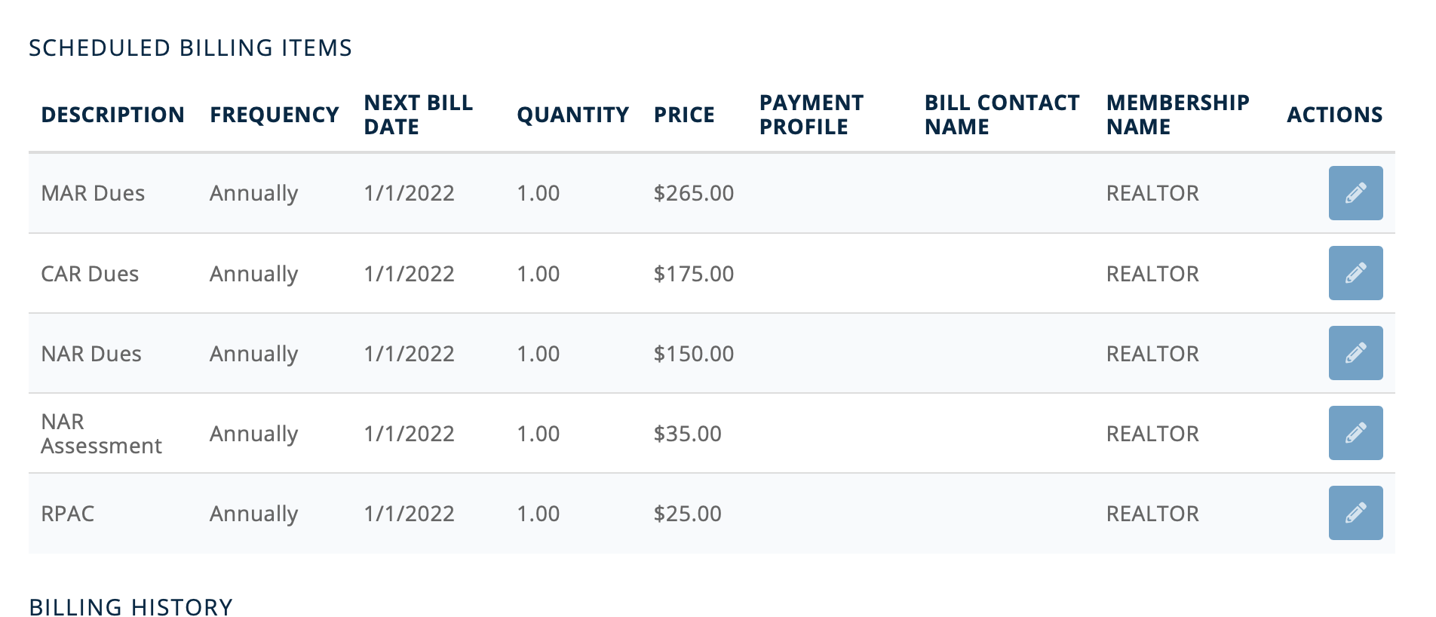Edit the CAR Dues billing item
Screen dimensions: 1436x617
(1355, 273)
